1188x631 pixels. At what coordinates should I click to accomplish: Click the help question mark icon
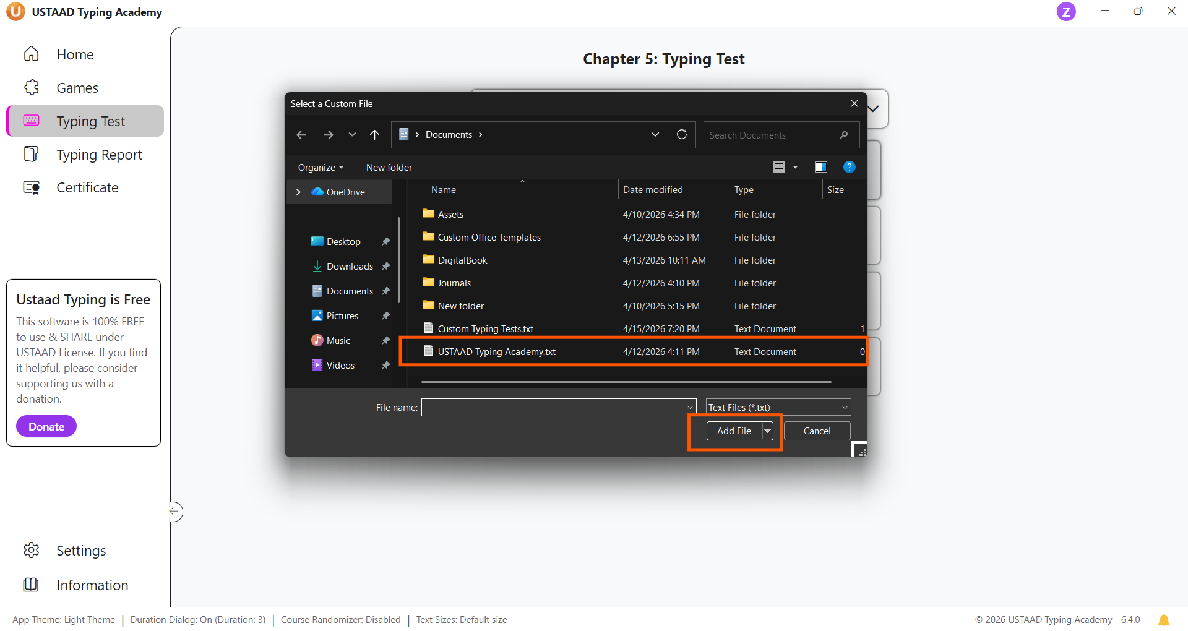[849, 167]
